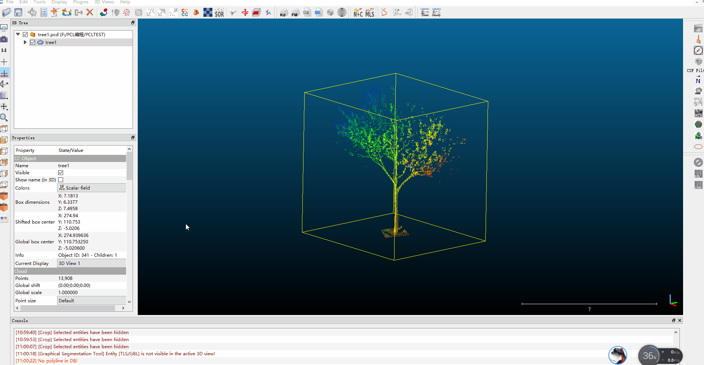This screenshot has height=365, width=704.
Task: Enable the EDL shader
Action: pos(698,174)
